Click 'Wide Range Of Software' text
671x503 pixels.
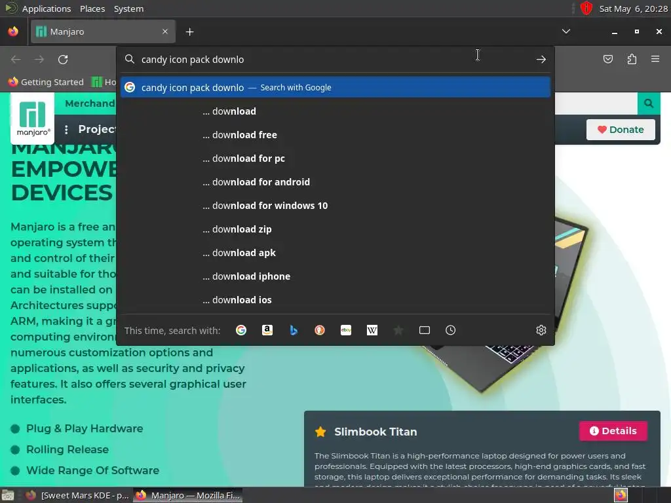pyautogui.click(x=92, y=470)
